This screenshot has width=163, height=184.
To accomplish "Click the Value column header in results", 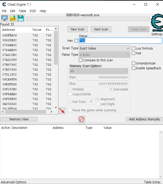I will [x=37, y=30].
